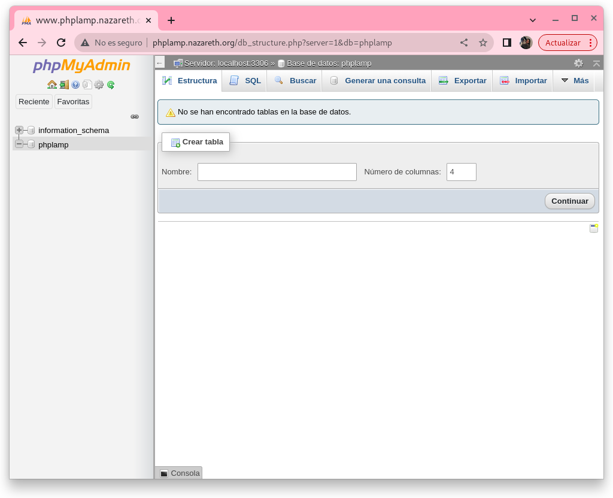Click the Nombre table name field

point(277,172)
